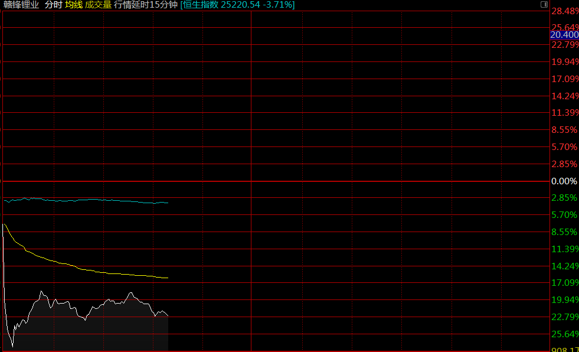Click the green 22.79% axis label
Image resolution: width=579 pixels, height=352 pixels.
point(564,317)
